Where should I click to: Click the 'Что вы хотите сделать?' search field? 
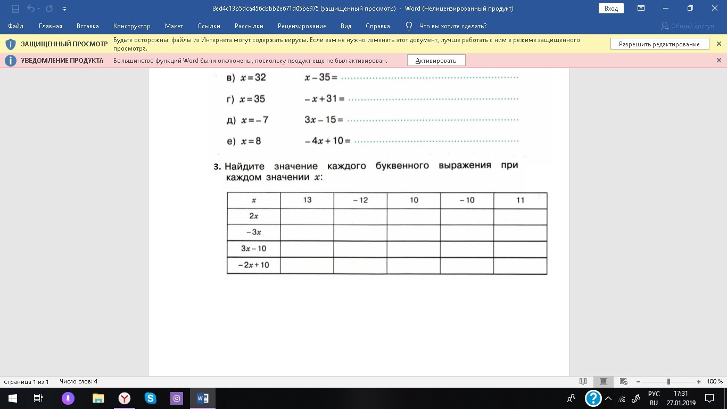point(452,26)
